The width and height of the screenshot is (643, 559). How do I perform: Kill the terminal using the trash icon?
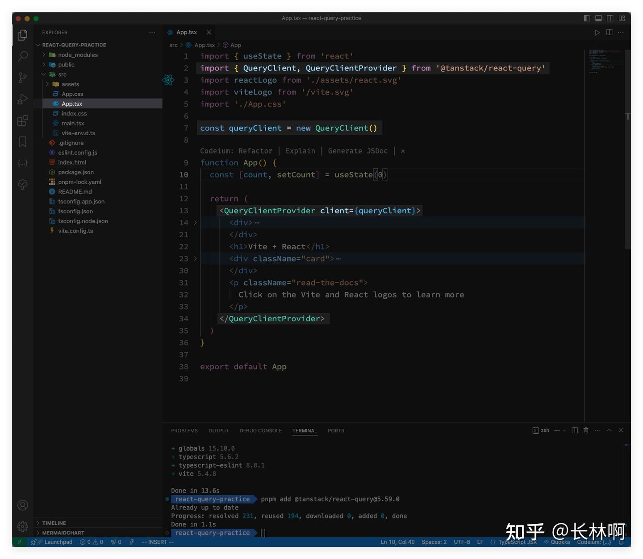click(585, 431)
